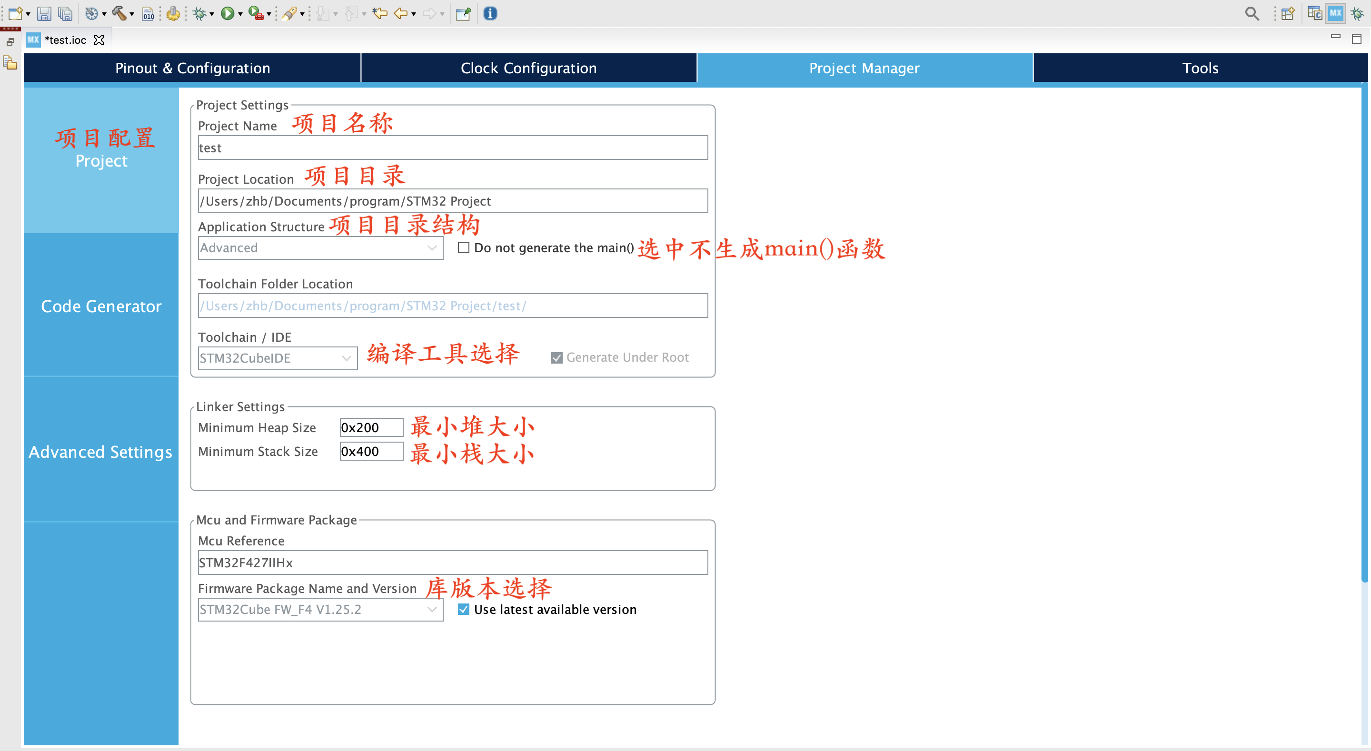Click the Advanced Settings panel
This screenshot has width=1371, height=751.
(x=100, y=453)
